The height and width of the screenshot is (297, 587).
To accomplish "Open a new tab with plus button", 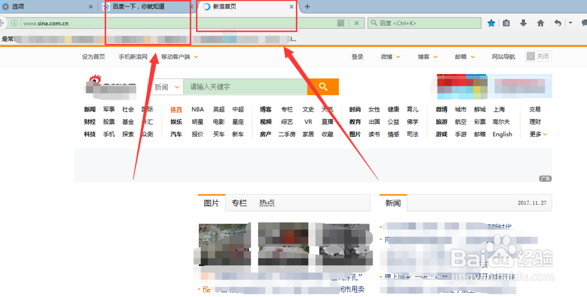I will click(308, 6).
